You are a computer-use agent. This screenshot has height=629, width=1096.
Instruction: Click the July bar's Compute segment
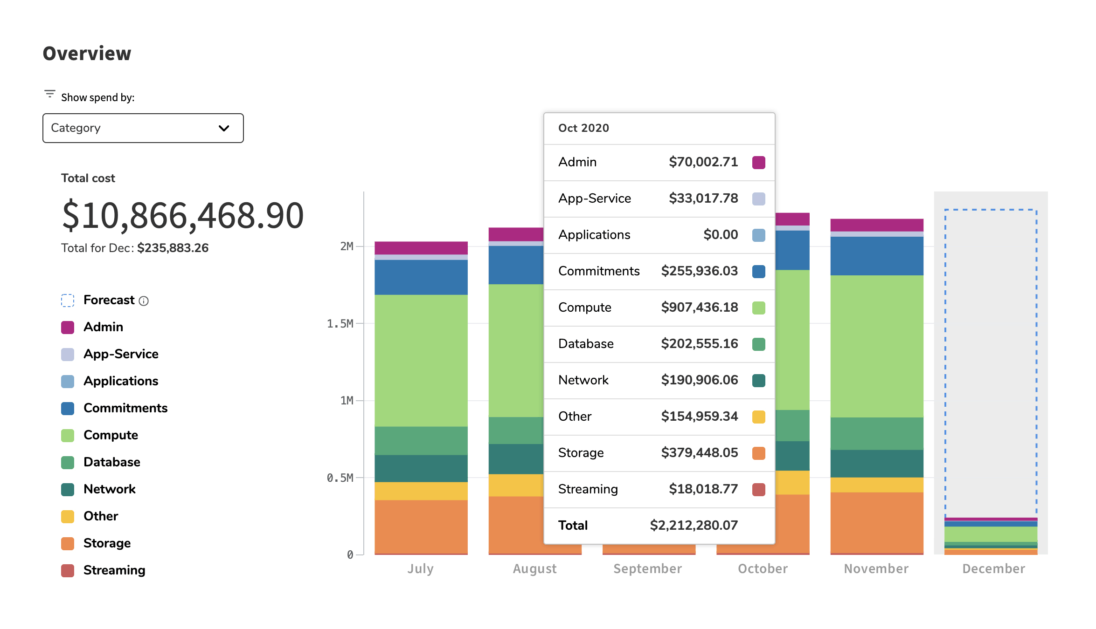(421, 360)
